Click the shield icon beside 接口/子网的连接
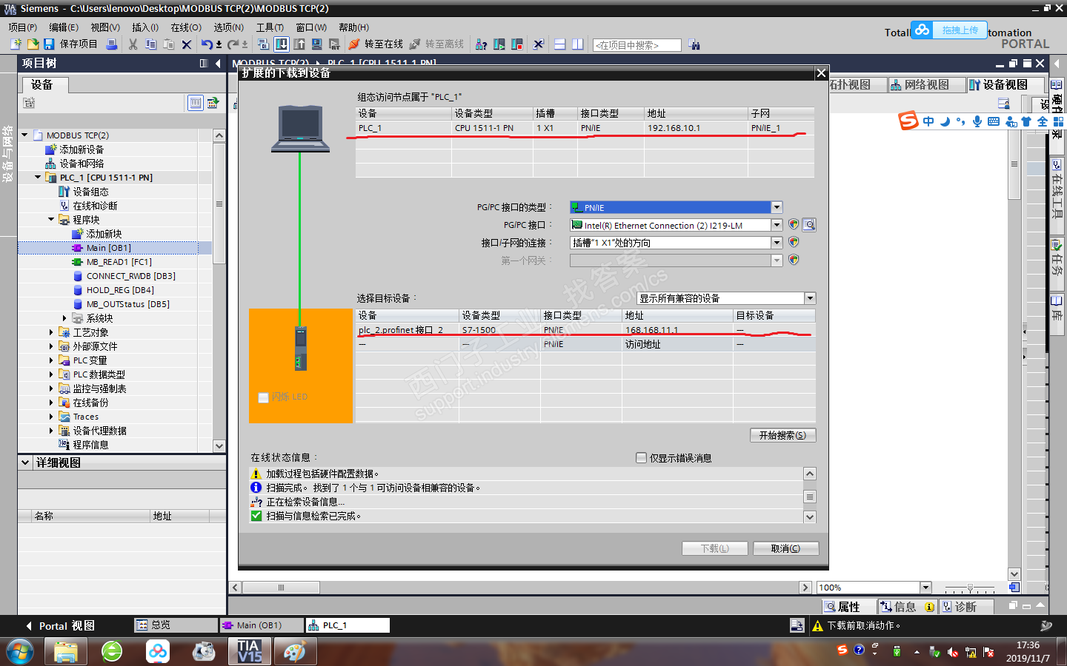Viewport: 1067px width, 666px height. (794, 242)
